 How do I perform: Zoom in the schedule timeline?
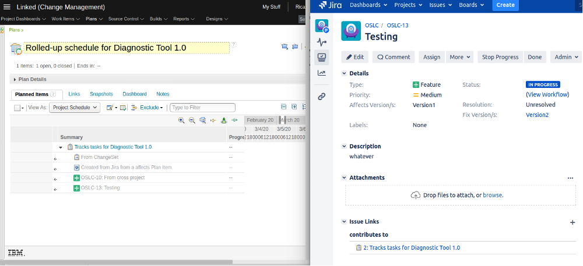[x=181, y=120]
